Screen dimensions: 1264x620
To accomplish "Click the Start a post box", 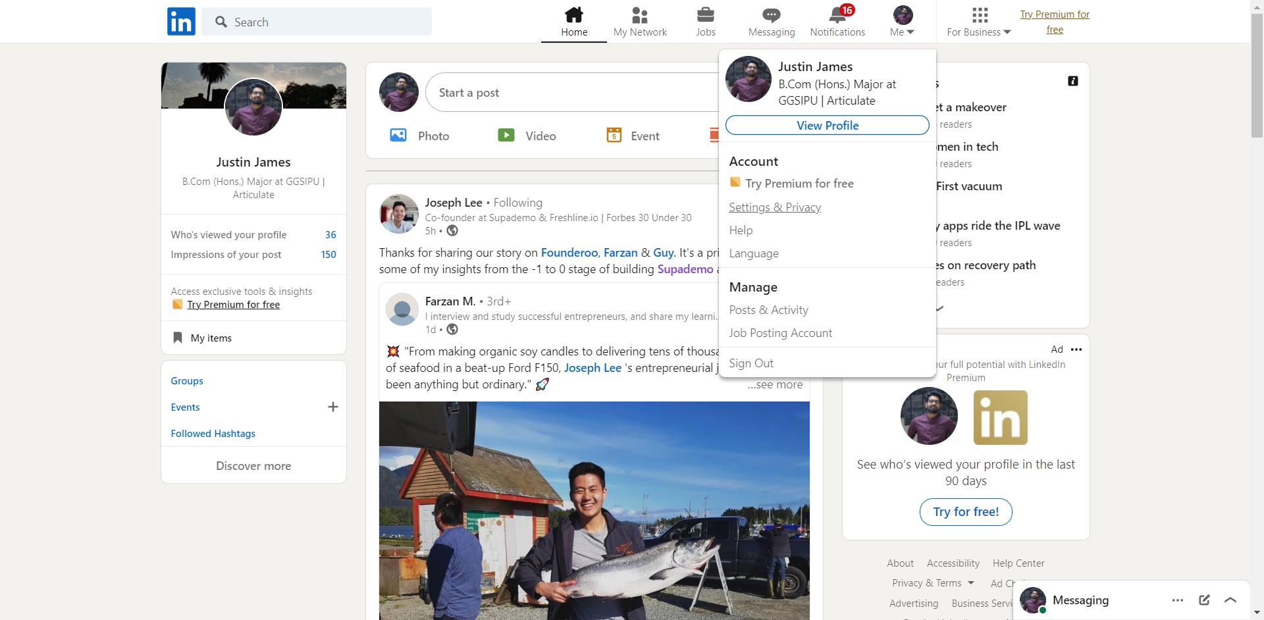I will (573, 93).
